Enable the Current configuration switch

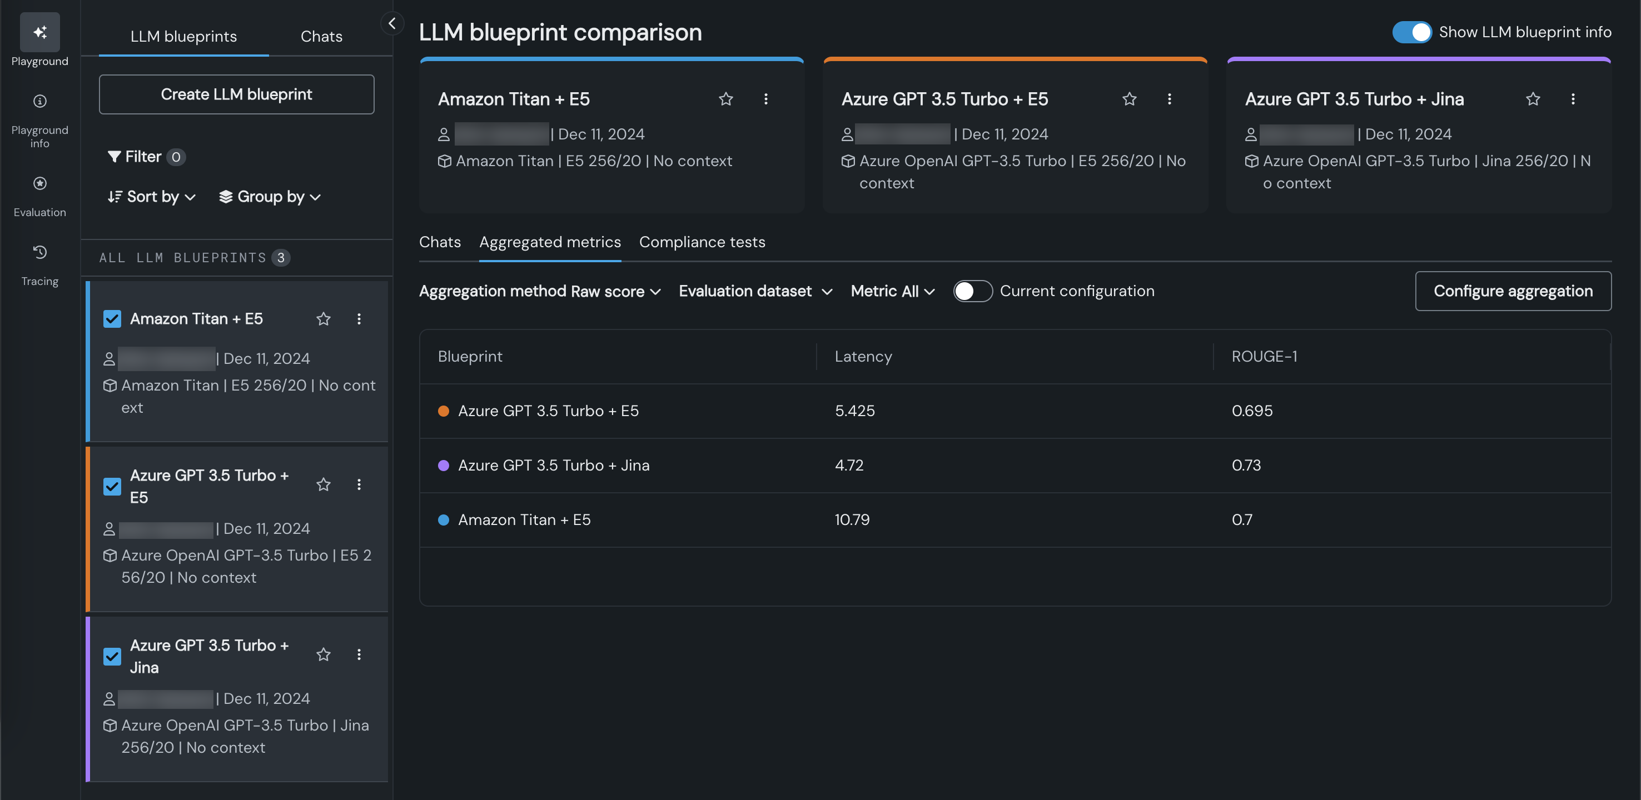(972, 291)
